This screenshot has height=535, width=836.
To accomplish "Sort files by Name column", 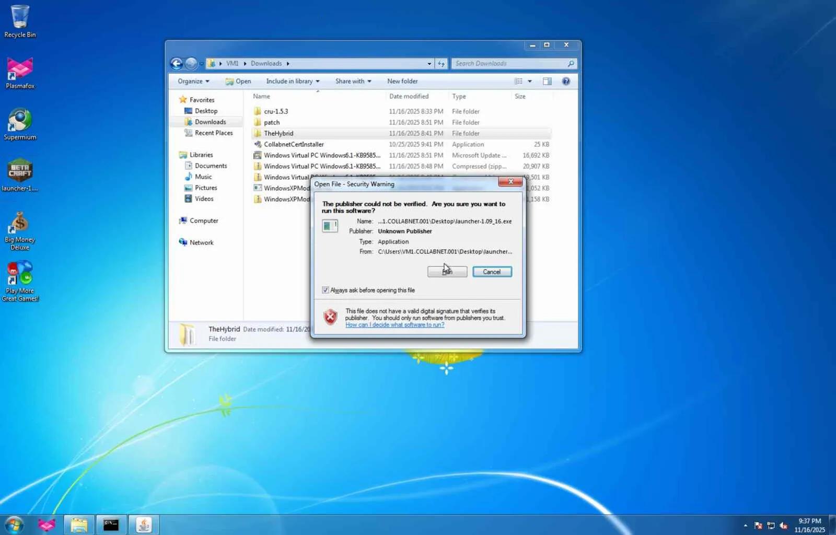I will pos(318,97).
